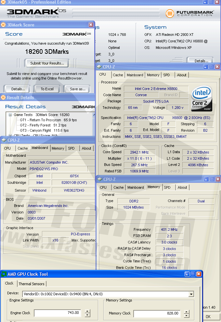This screenshot has width=221, height=322.
Task: Minimize the AMD GPU Clock Tool window
Action: point(187,274)
